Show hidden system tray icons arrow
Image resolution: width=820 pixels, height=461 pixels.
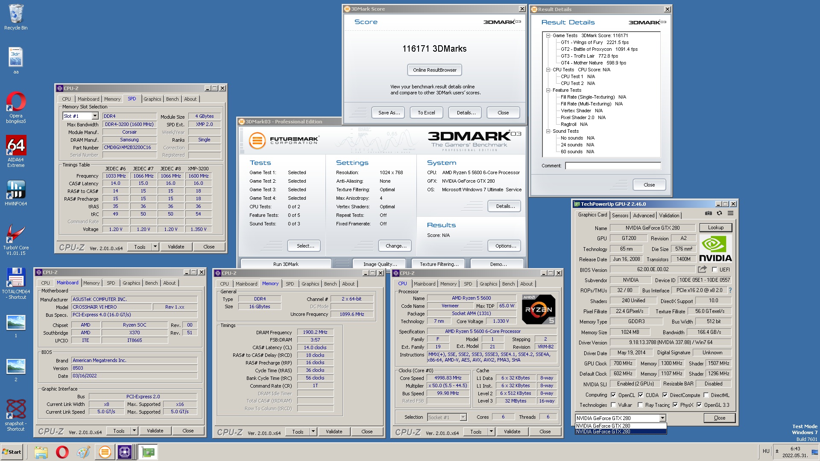[777, 451]
